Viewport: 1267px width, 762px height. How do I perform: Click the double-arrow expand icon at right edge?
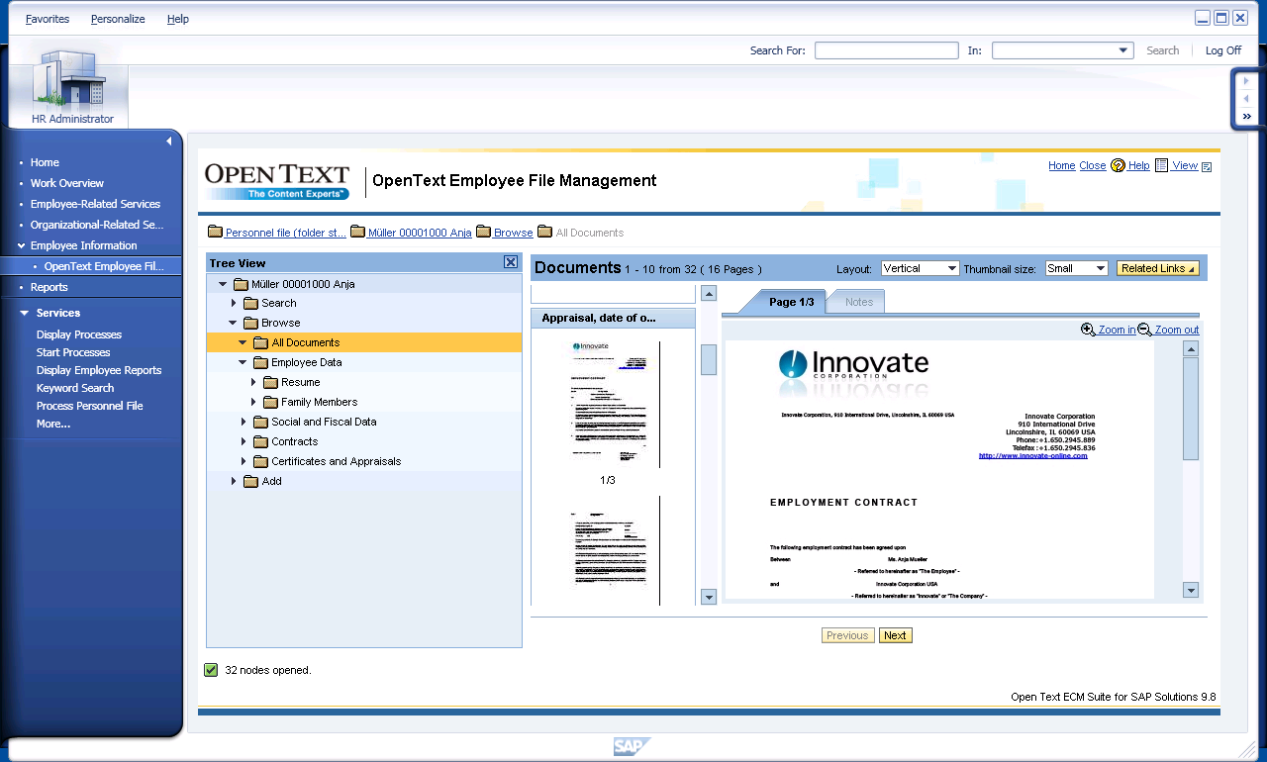pyautogui.click(x=1246, y=117)
